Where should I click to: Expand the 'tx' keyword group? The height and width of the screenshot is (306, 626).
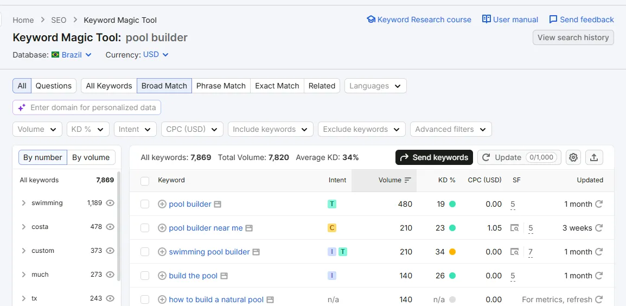click(x=24, y=298)
